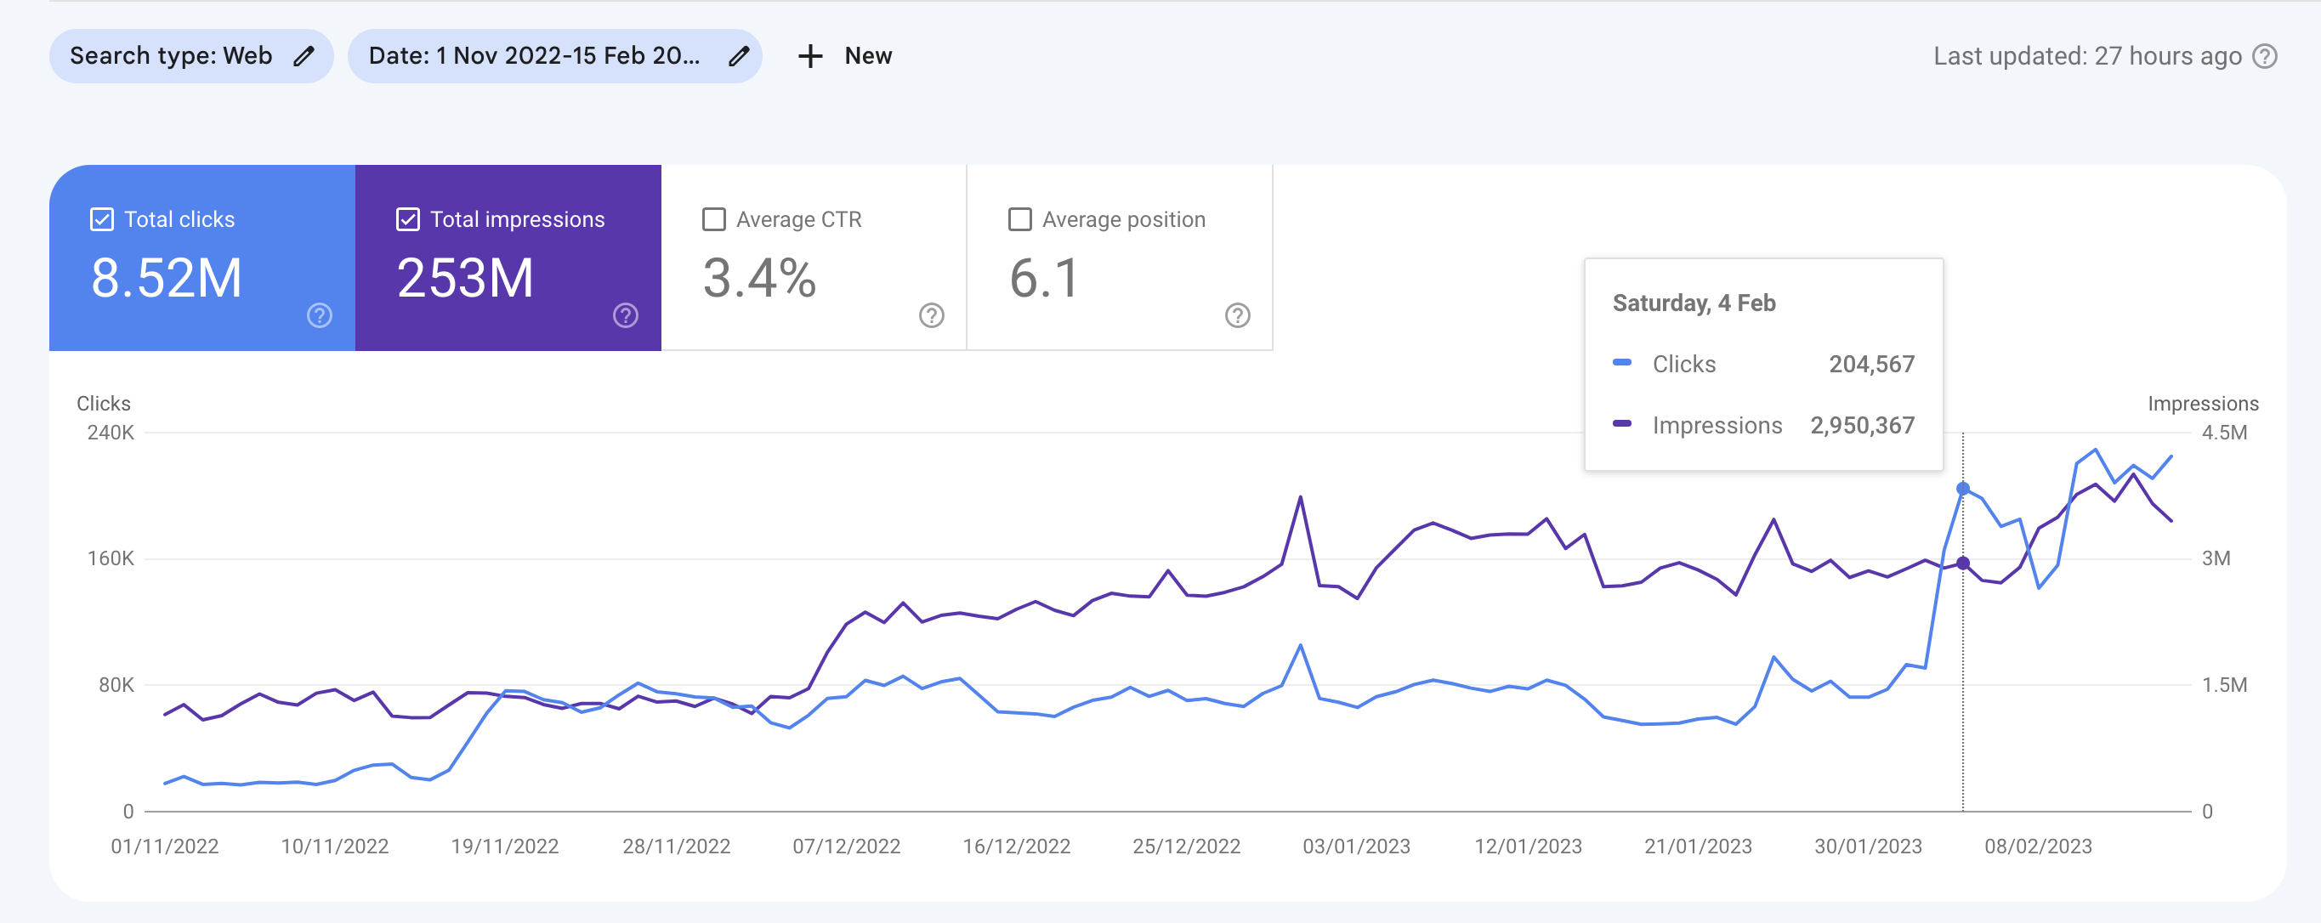2321x923 pixels.
Task: Click pencil icon on Search type filter
Action: click(304, 56)
